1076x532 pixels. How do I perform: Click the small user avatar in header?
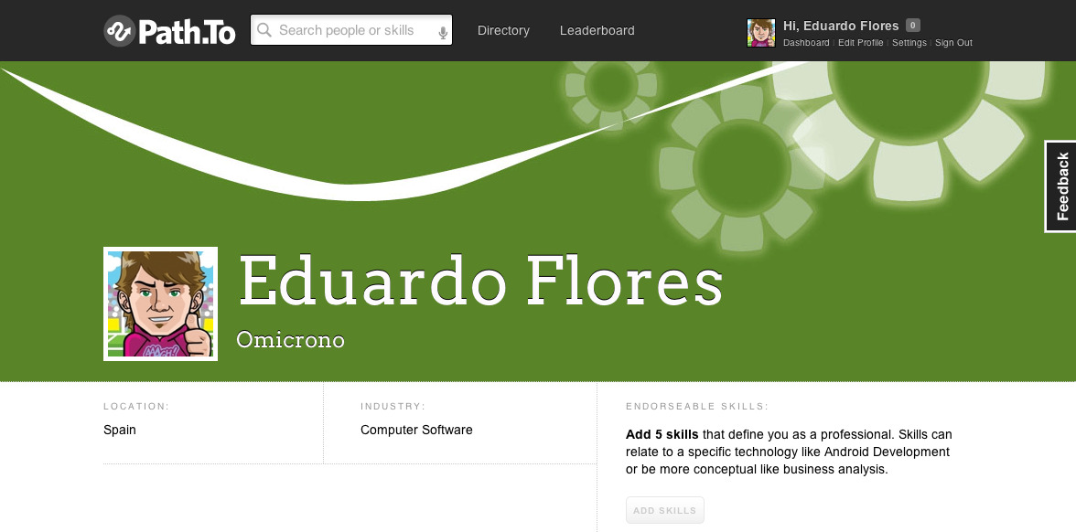(761, 33)
